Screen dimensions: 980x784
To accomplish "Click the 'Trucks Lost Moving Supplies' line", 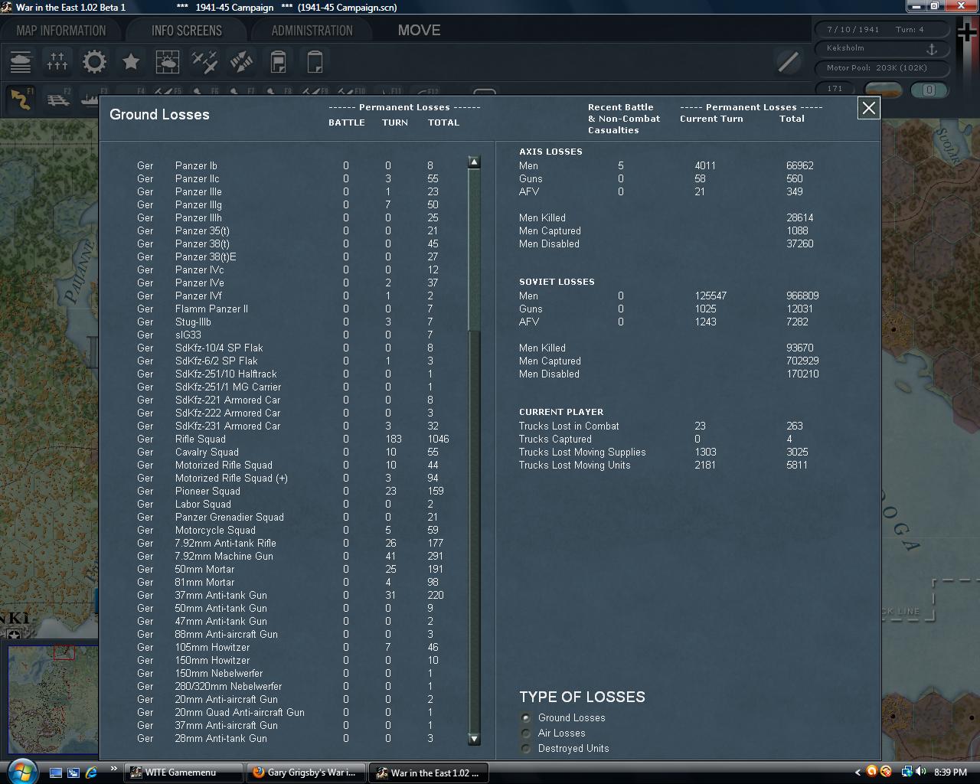I will pyautogui.click(x=663, y=452).
